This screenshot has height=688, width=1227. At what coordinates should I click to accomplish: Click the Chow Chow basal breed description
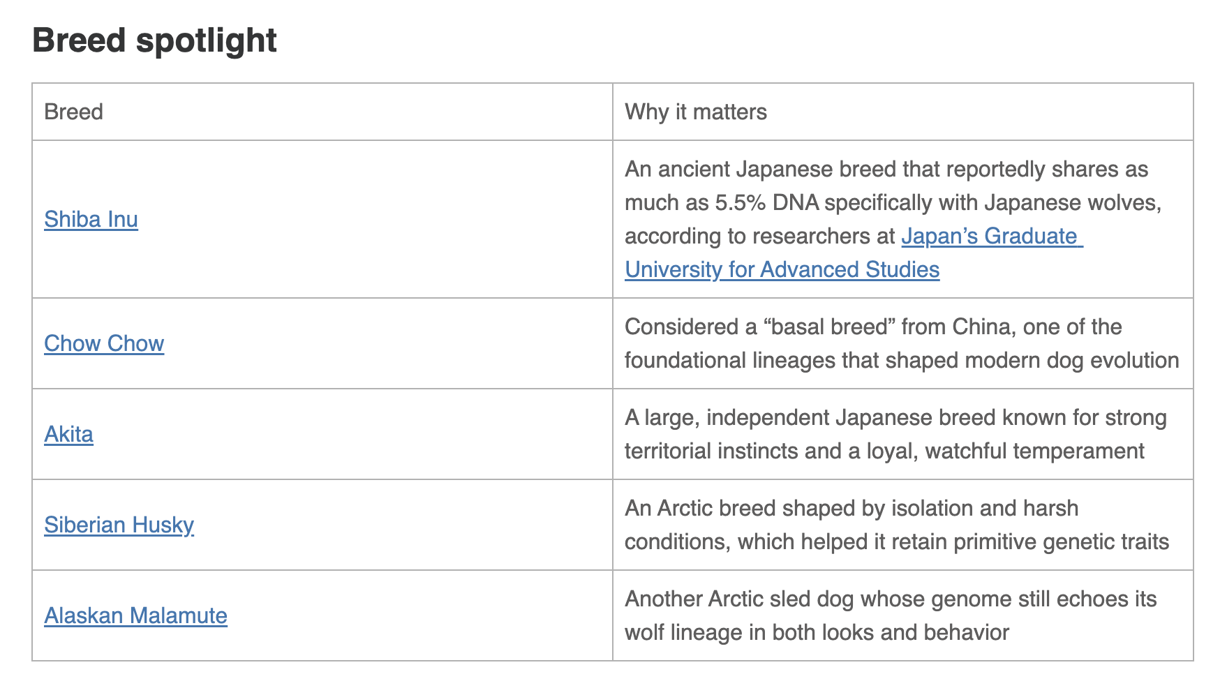point(902,343)
